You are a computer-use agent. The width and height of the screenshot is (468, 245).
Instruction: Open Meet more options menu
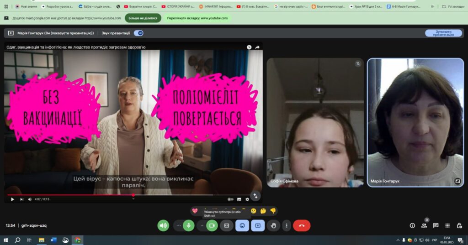287,226
